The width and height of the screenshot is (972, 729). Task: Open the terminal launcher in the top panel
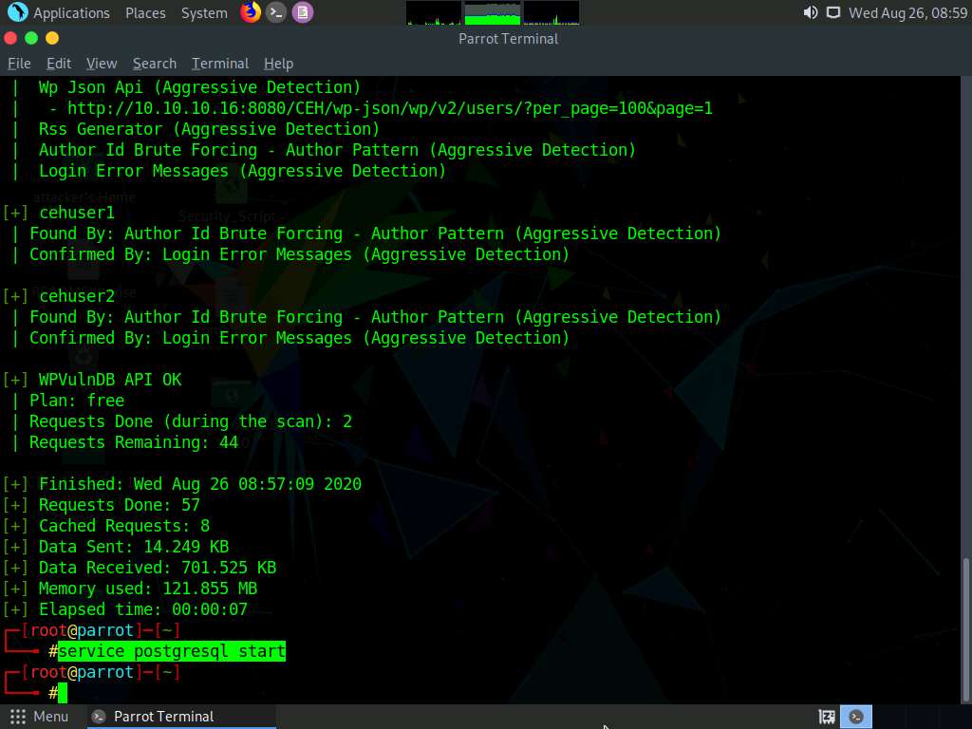(x=274, y=12)
